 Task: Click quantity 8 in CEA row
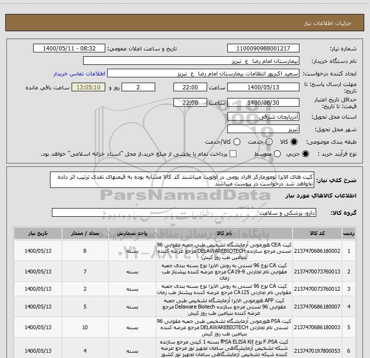85,251
